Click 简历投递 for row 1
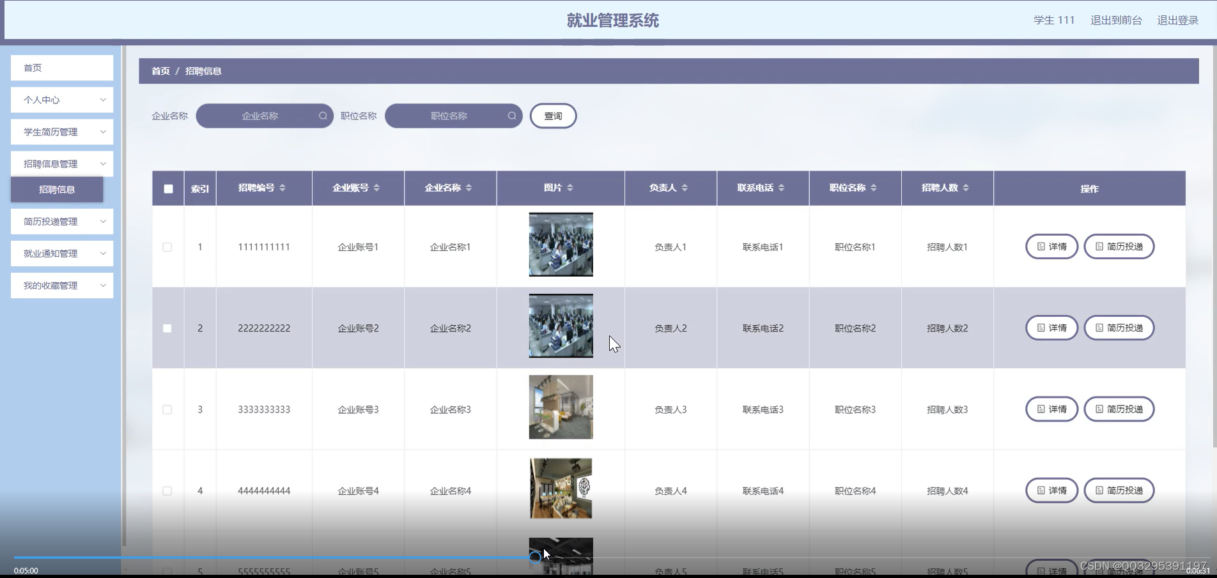Image resolution: width=1217 pixels, height=578 pixels. 1119,247
